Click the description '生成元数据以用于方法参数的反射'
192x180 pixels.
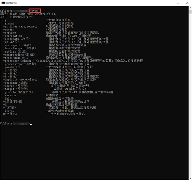(69, 67)
